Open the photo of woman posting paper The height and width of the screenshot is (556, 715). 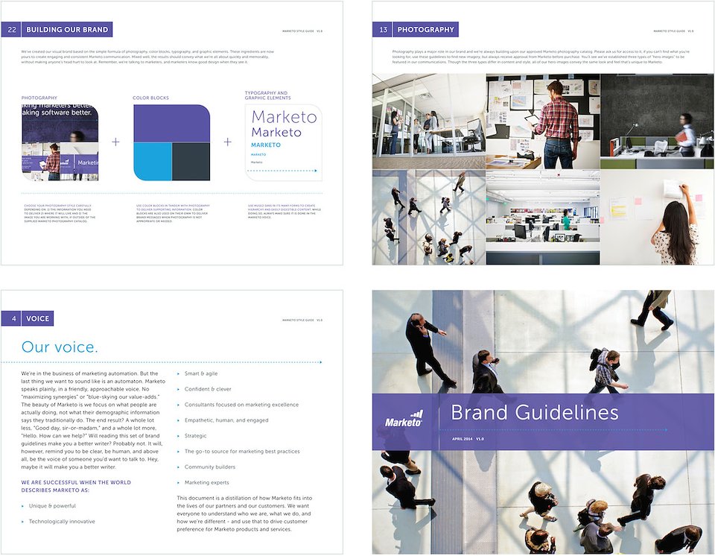pos(657,218)
